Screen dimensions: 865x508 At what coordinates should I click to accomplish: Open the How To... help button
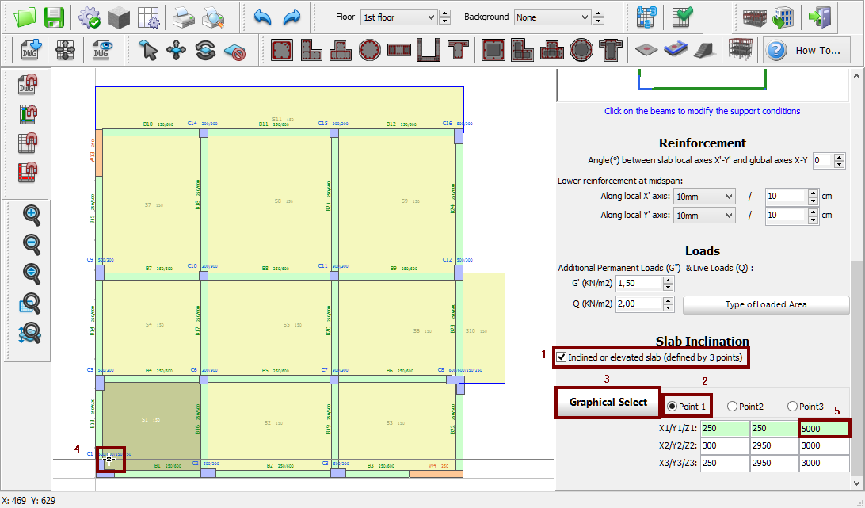pyautogui.click(x=806, y=51)
